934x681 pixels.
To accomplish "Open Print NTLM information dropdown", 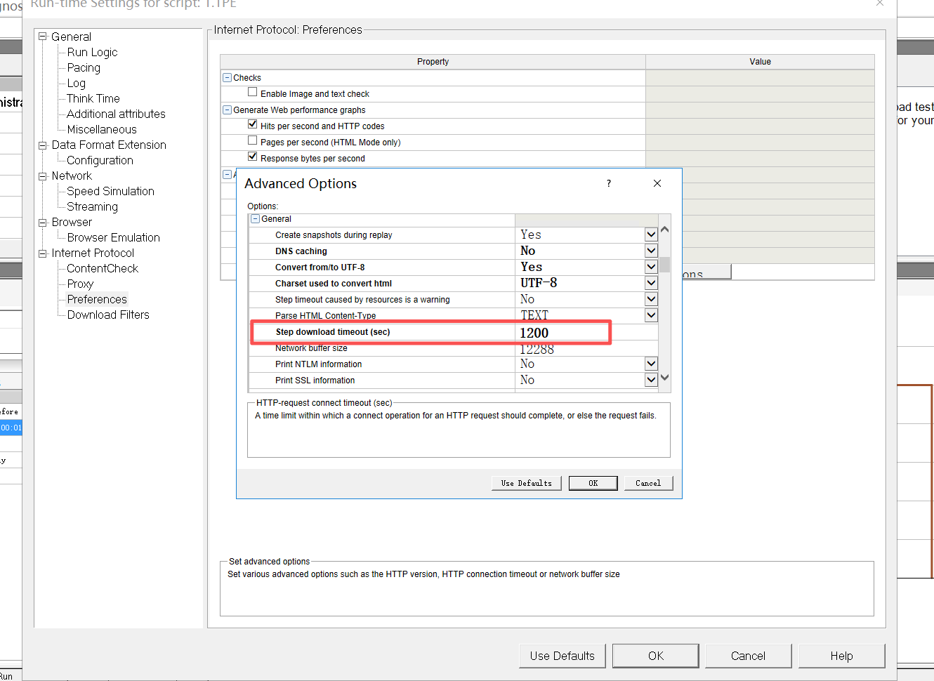I will click(x=651, y=364).
